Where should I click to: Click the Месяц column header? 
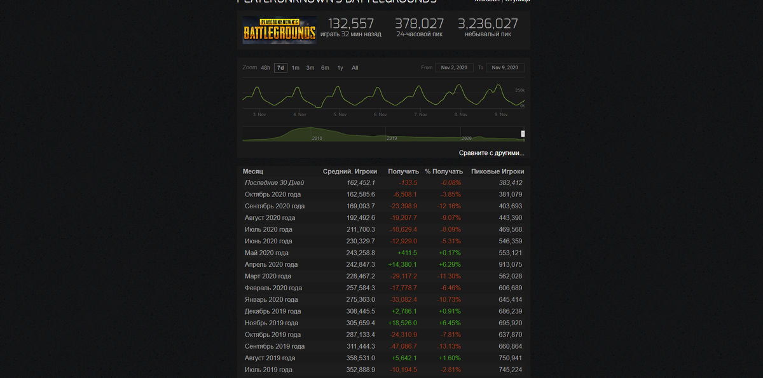tap(252, 172)
